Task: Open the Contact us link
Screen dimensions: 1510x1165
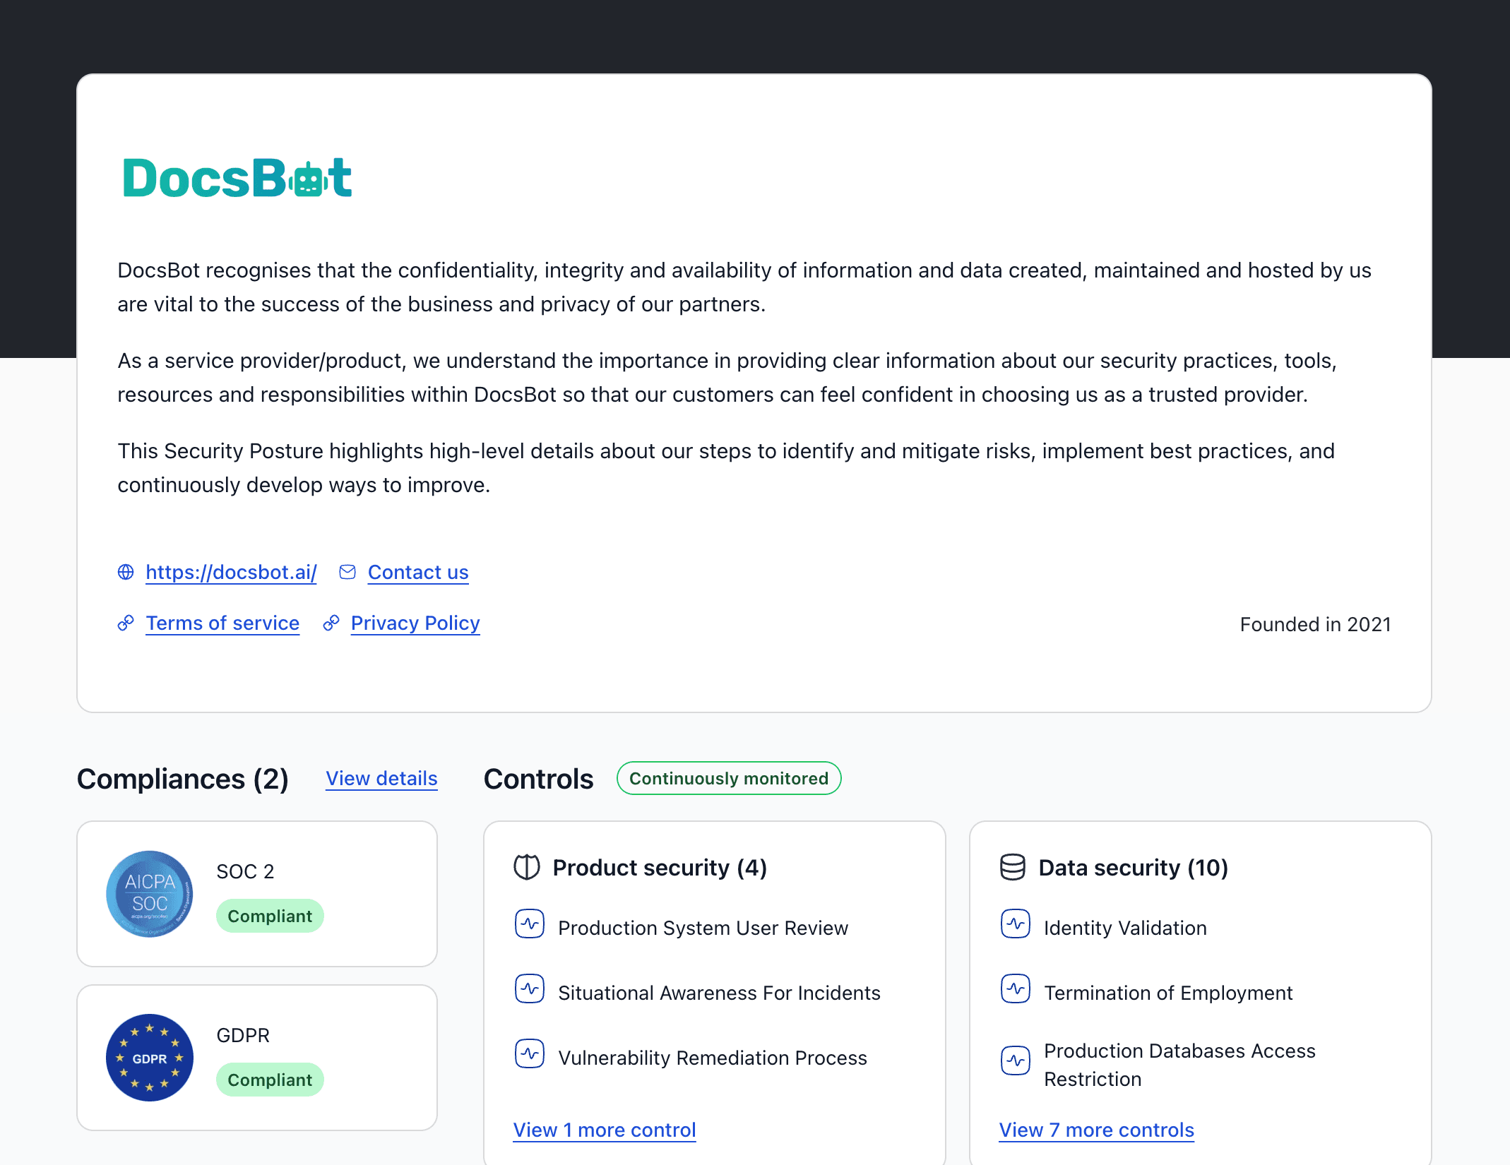Action: pos(418,572)
